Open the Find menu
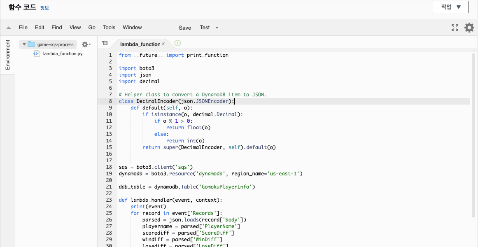The image size is (478, 247). pos(57,28)
